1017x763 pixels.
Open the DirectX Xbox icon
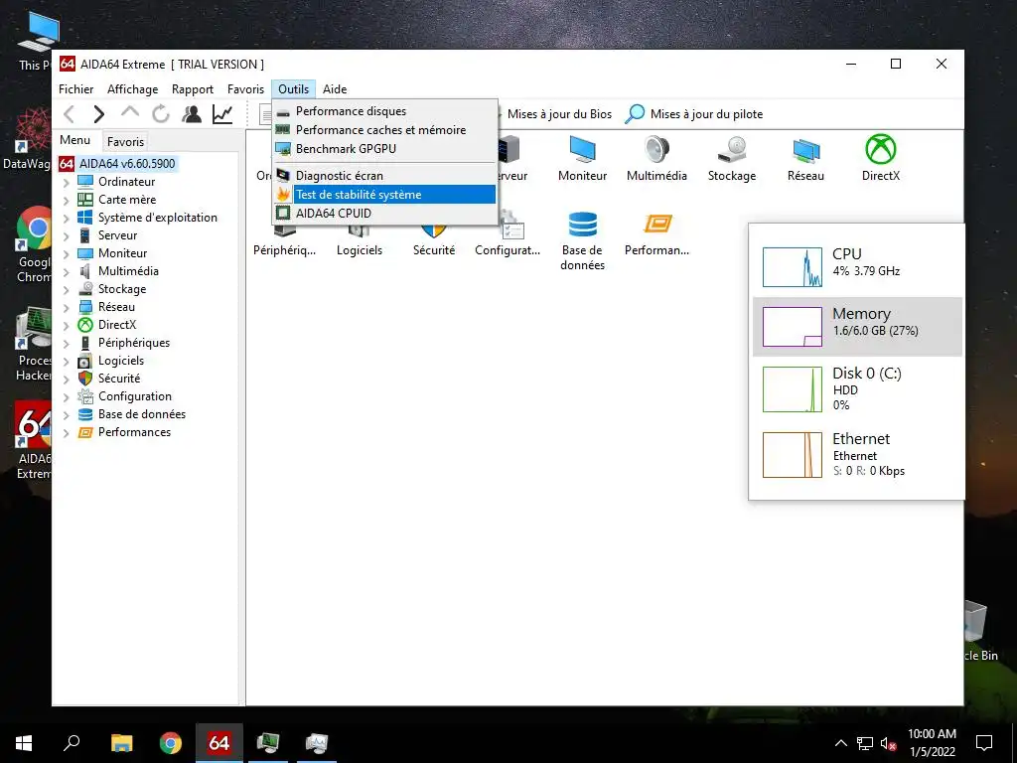tap(881, 158)
